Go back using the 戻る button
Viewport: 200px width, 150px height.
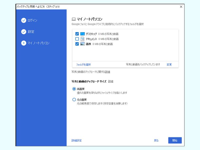pos(156,140)
